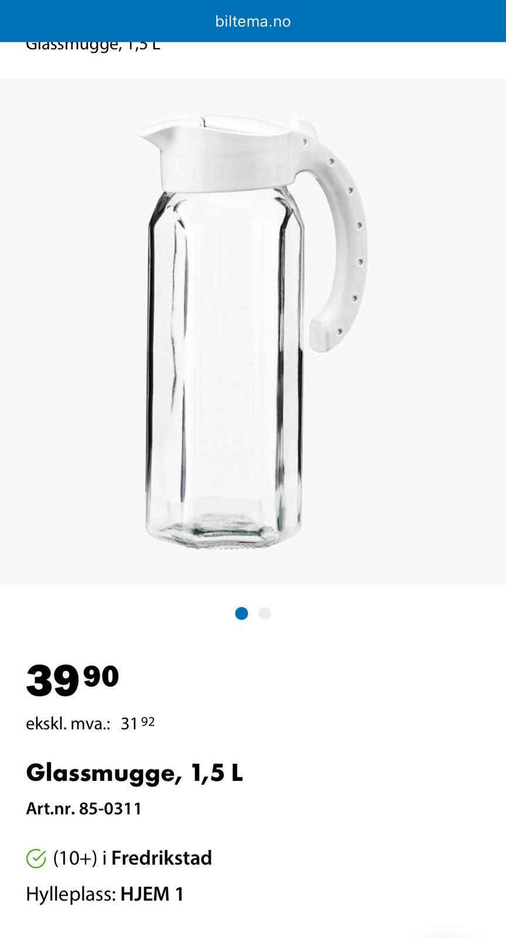Tap the green stock availability checkmark icon
Screen dimensions: 506x938
[36, 858]
